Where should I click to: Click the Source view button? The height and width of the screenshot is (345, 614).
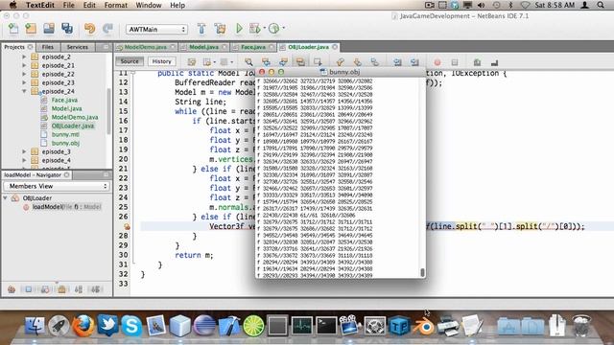coord(130,61)
